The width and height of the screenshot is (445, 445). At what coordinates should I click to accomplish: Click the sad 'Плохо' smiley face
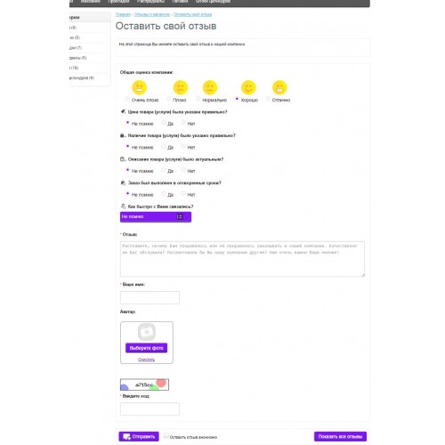[x=181, y=87]
